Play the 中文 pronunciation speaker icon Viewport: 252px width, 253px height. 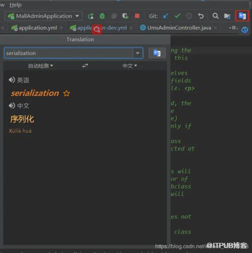click(12, 106)
